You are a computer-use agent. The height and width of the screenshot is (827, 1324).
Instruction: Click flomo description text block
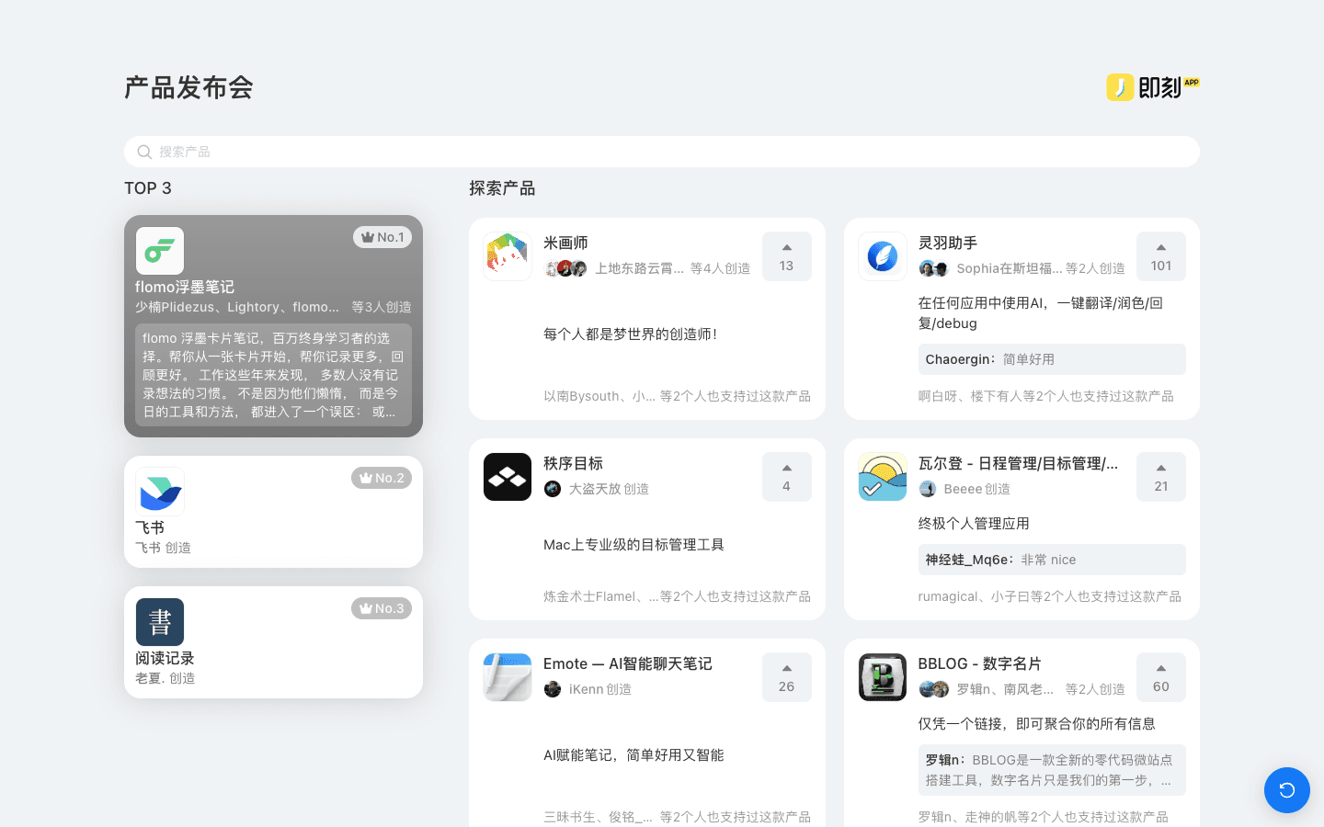tap(273, 375)
